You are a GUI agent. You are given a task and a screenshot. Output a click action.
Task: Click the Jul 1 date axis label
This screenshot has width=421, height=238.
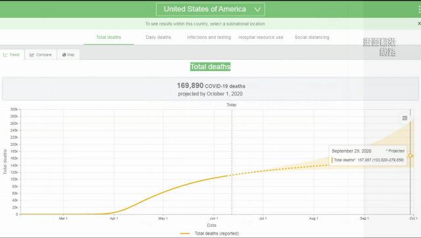tap(263, 219)
